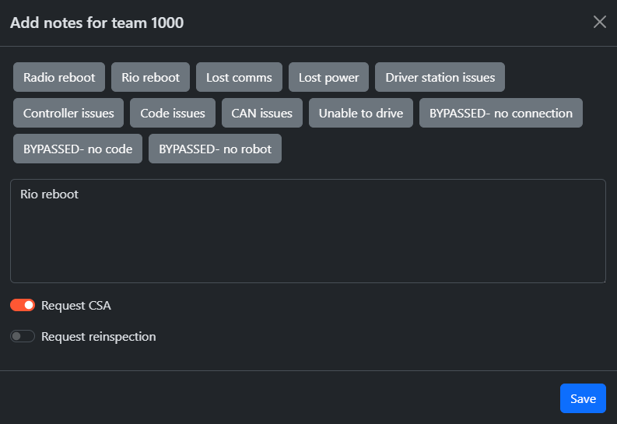Screen dimensions: 617x424
Task: Close the Add notes dialog
Action: point(600,22)
